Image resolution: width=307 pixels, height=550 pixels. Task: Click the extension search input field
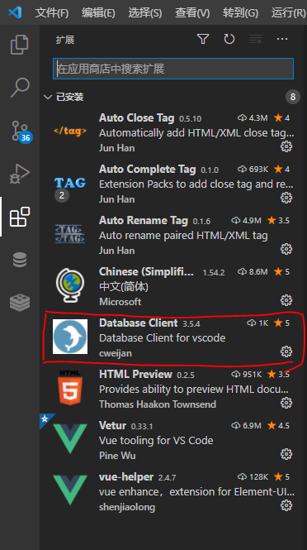pos(173,69)
